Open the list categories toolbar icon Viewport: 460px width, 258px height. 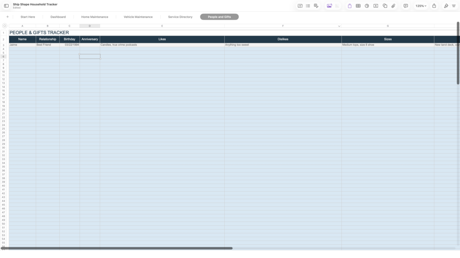[308, 6]
